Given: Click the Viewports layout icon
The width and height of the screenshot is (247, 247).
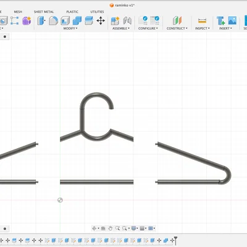Looking at the screenshot, I should coord(151,228).
